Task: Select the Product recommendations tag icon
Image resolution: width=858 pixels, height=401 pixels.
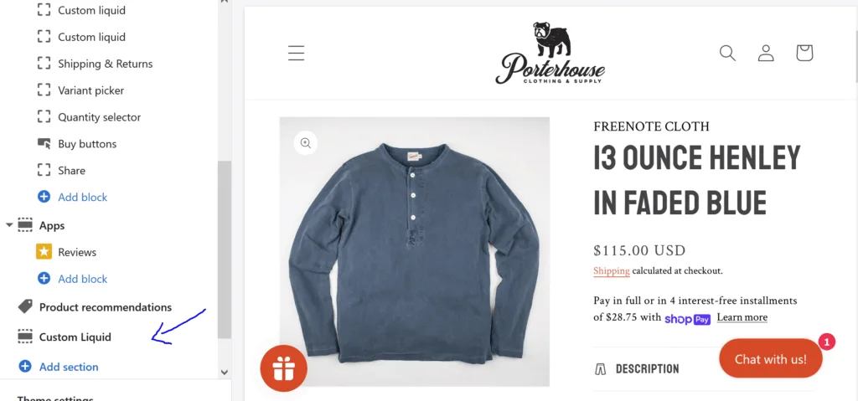Action: pos(25,307)
